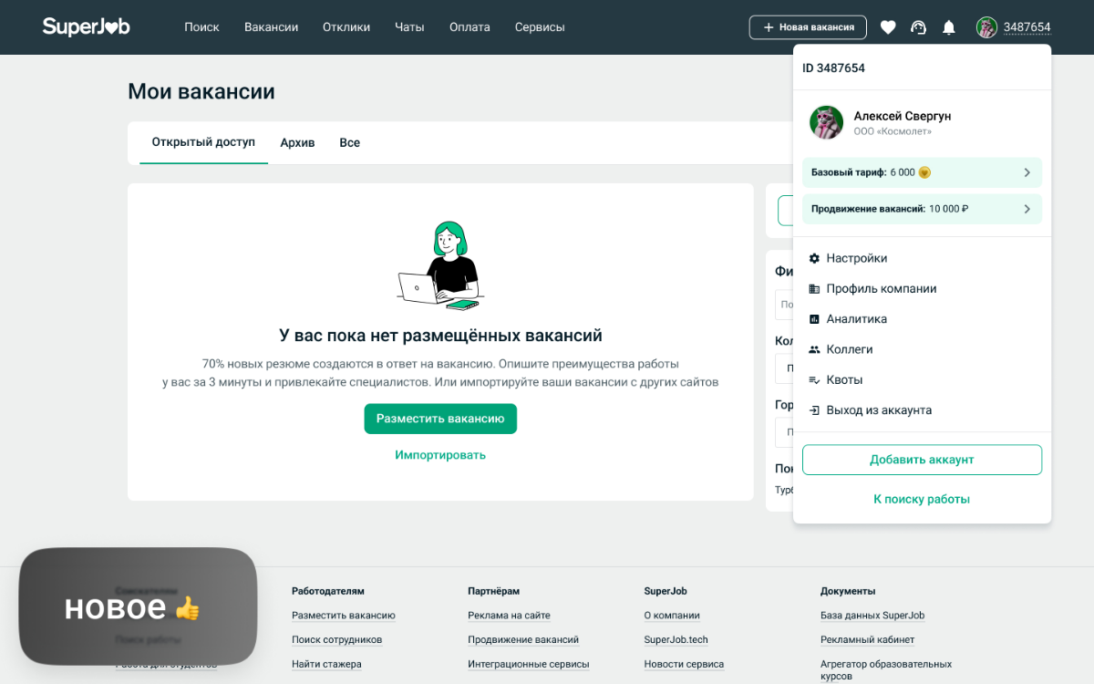Click the Алексей Свергун profile avatar

827,122
